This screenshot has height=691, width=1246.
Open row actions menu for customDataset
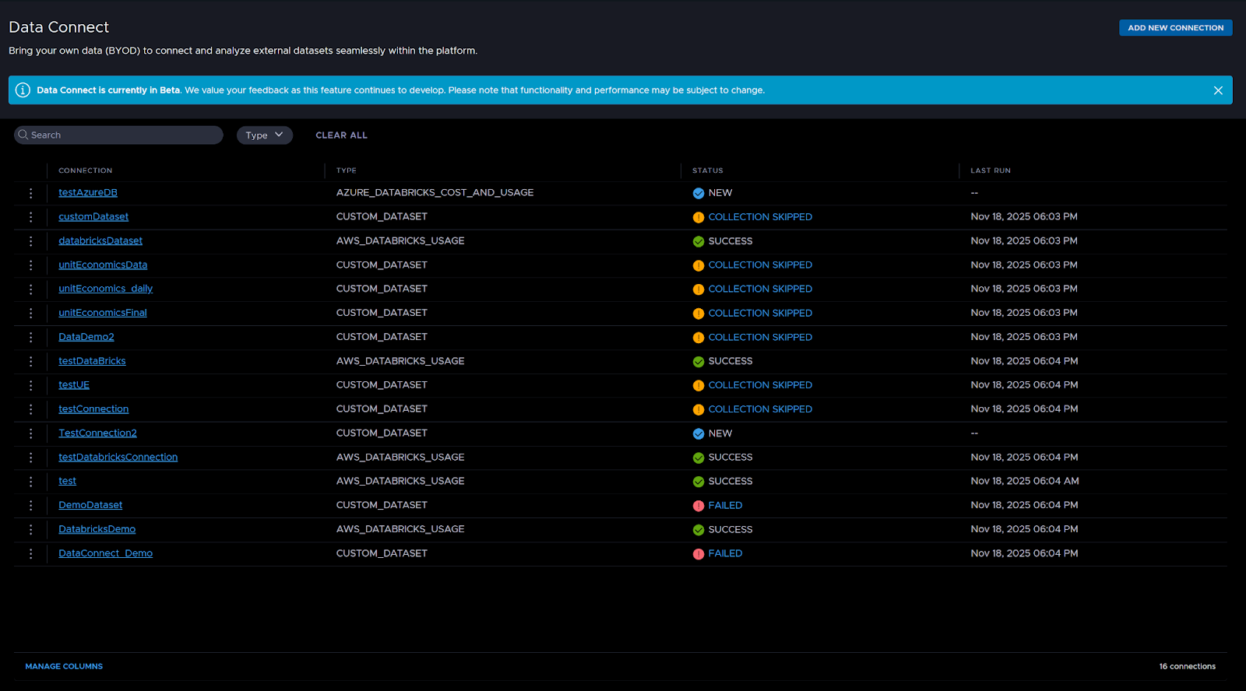pyautogui.click(x=31, y=217)
